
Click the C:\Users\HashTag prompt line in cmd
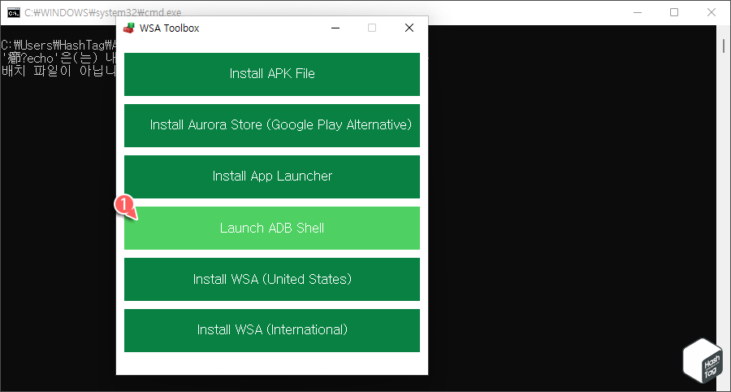58,46
